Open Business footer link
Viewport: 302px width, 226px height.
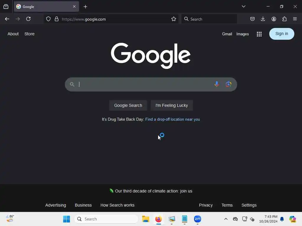[x=83, y=205]
